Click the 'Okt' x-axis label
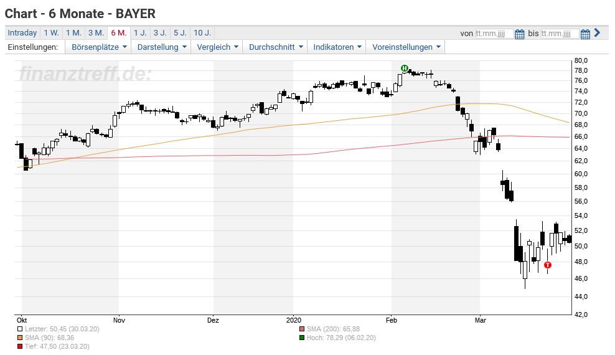This screenshot has width=615, height=355. [22, 321]
